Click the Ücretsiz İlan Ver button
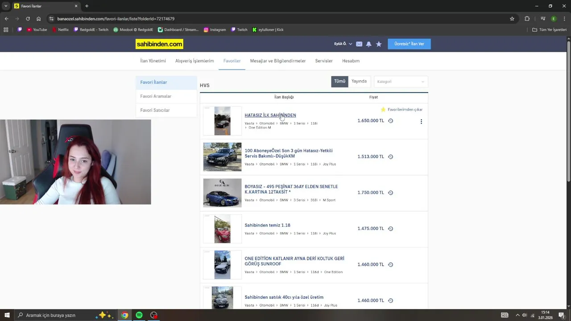 click(409, 44)
